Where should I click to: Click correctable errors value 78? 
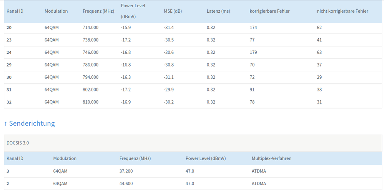pos(252,102)
